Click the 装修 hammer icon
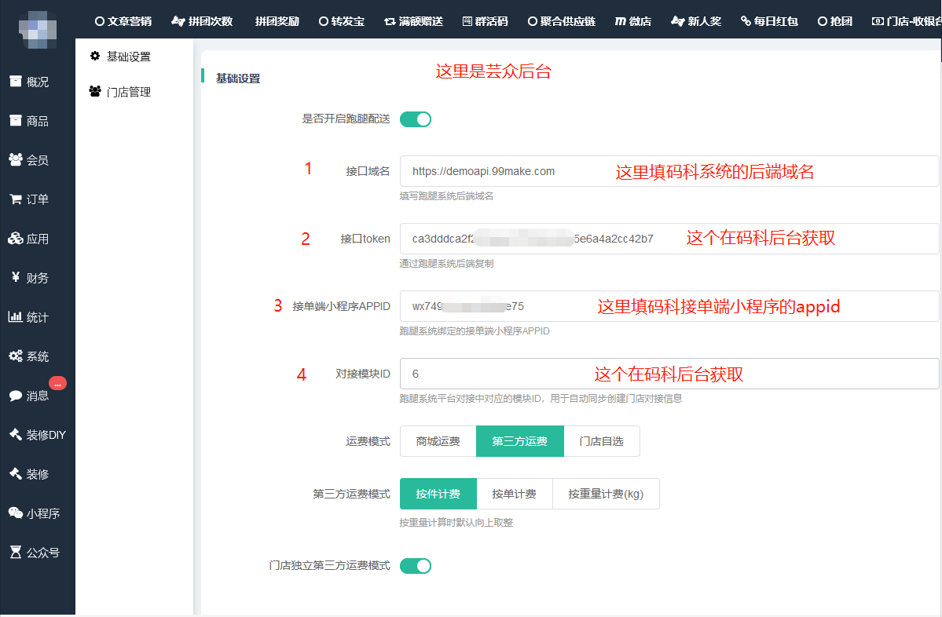Viewport: 942px width, 617px height. [x=16, y=473]
